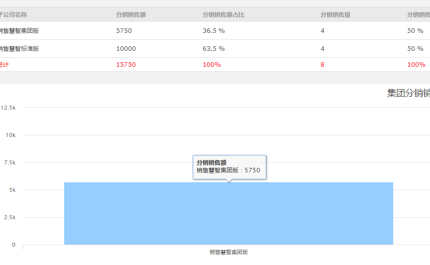Click the 5k y-axis label
This screenshot has width=430, height=265.
(12, 190)
